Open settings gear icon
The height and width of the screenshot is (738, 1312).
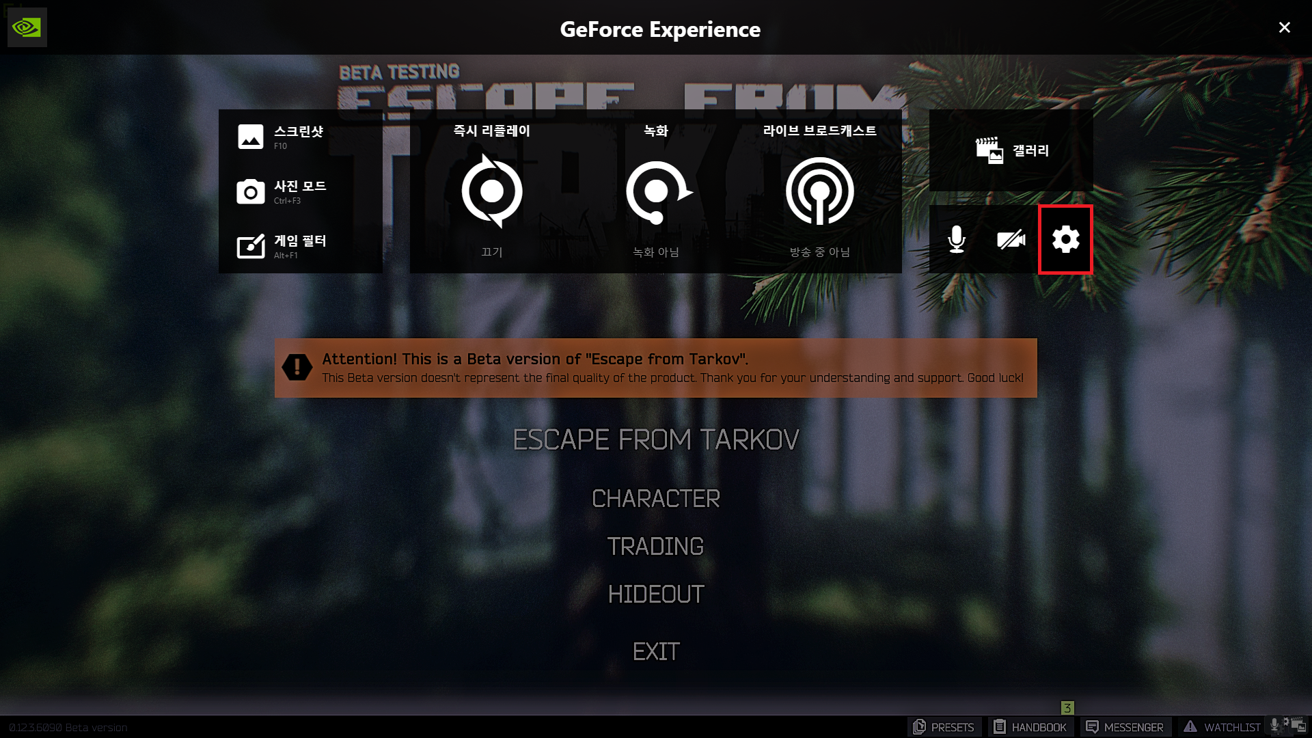[1065, 239]
